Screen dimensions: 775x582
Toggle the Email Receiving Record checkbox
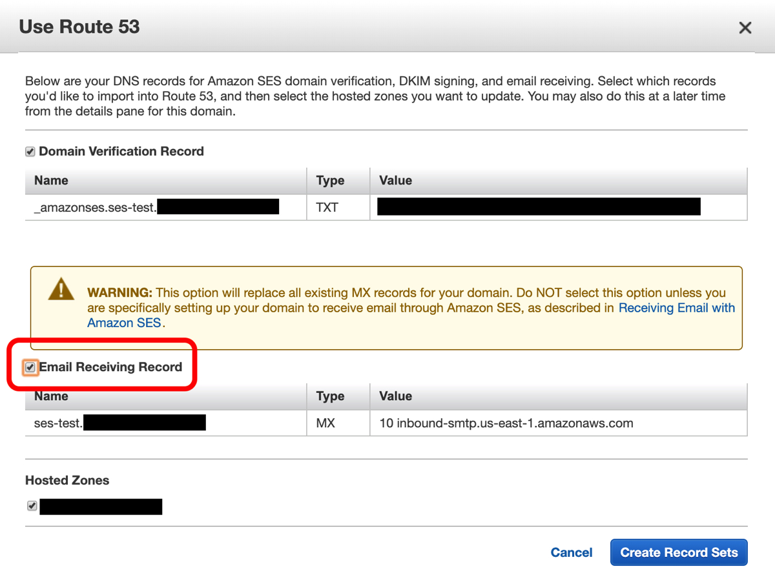click(30, 368)
